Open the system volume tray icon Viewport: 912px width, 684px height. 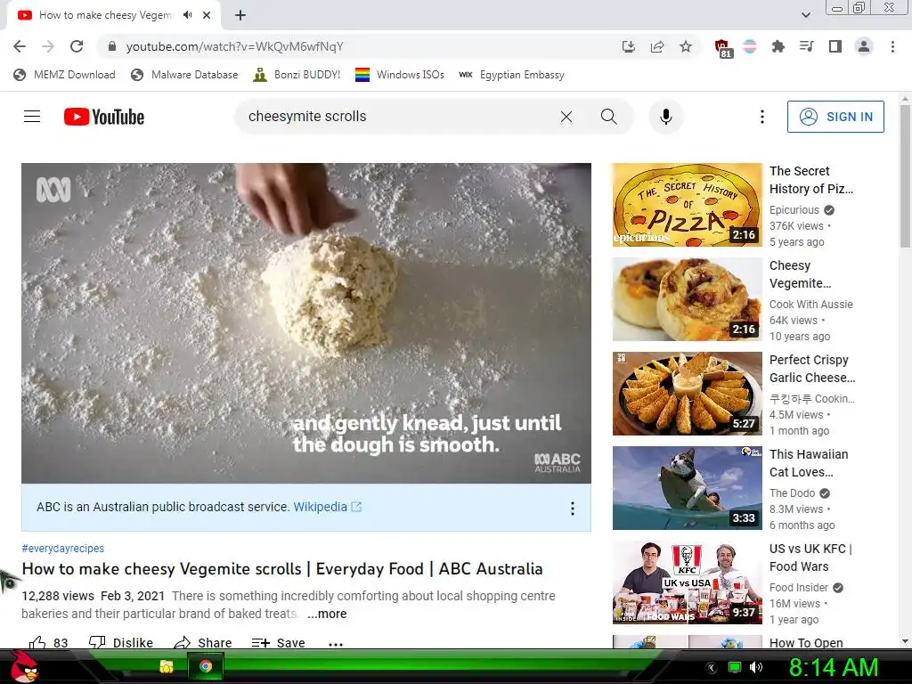pyautogui.click(x=756, y=667)
